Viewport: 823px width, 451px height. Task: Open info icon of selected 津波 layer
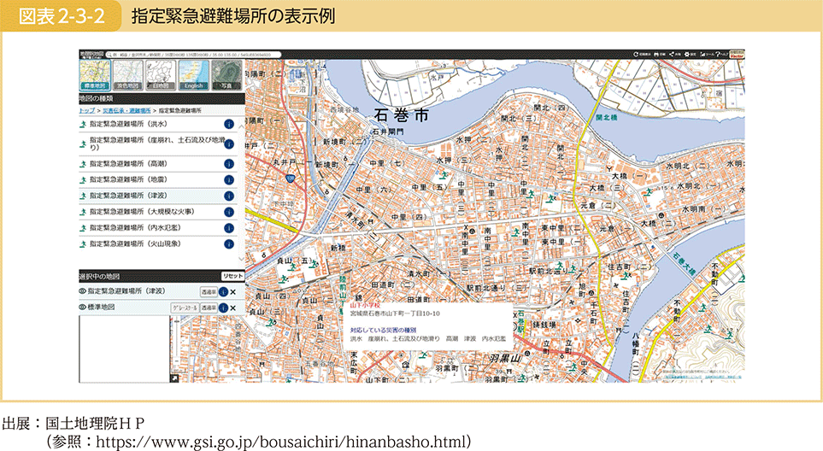click(224, 292)
